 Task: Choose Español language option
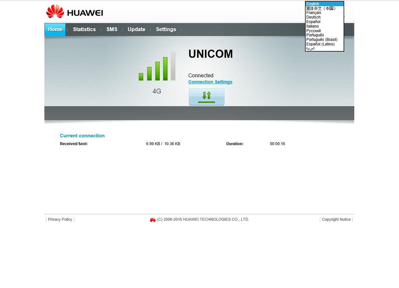tap(324, 22)
